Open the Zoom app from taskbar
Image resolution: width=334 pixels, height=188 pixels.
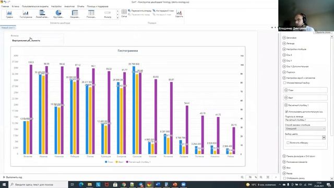point(183,184)
